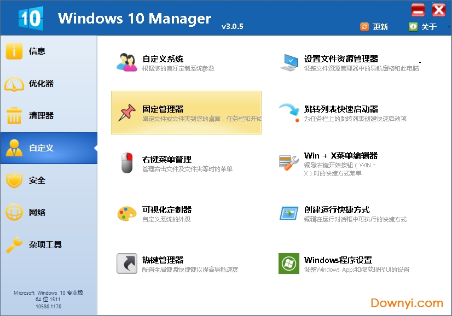The image size is (452, 316).
Task: Click the blue arrow 跳转列表快速启动器 icon
Action: point(289,113)
